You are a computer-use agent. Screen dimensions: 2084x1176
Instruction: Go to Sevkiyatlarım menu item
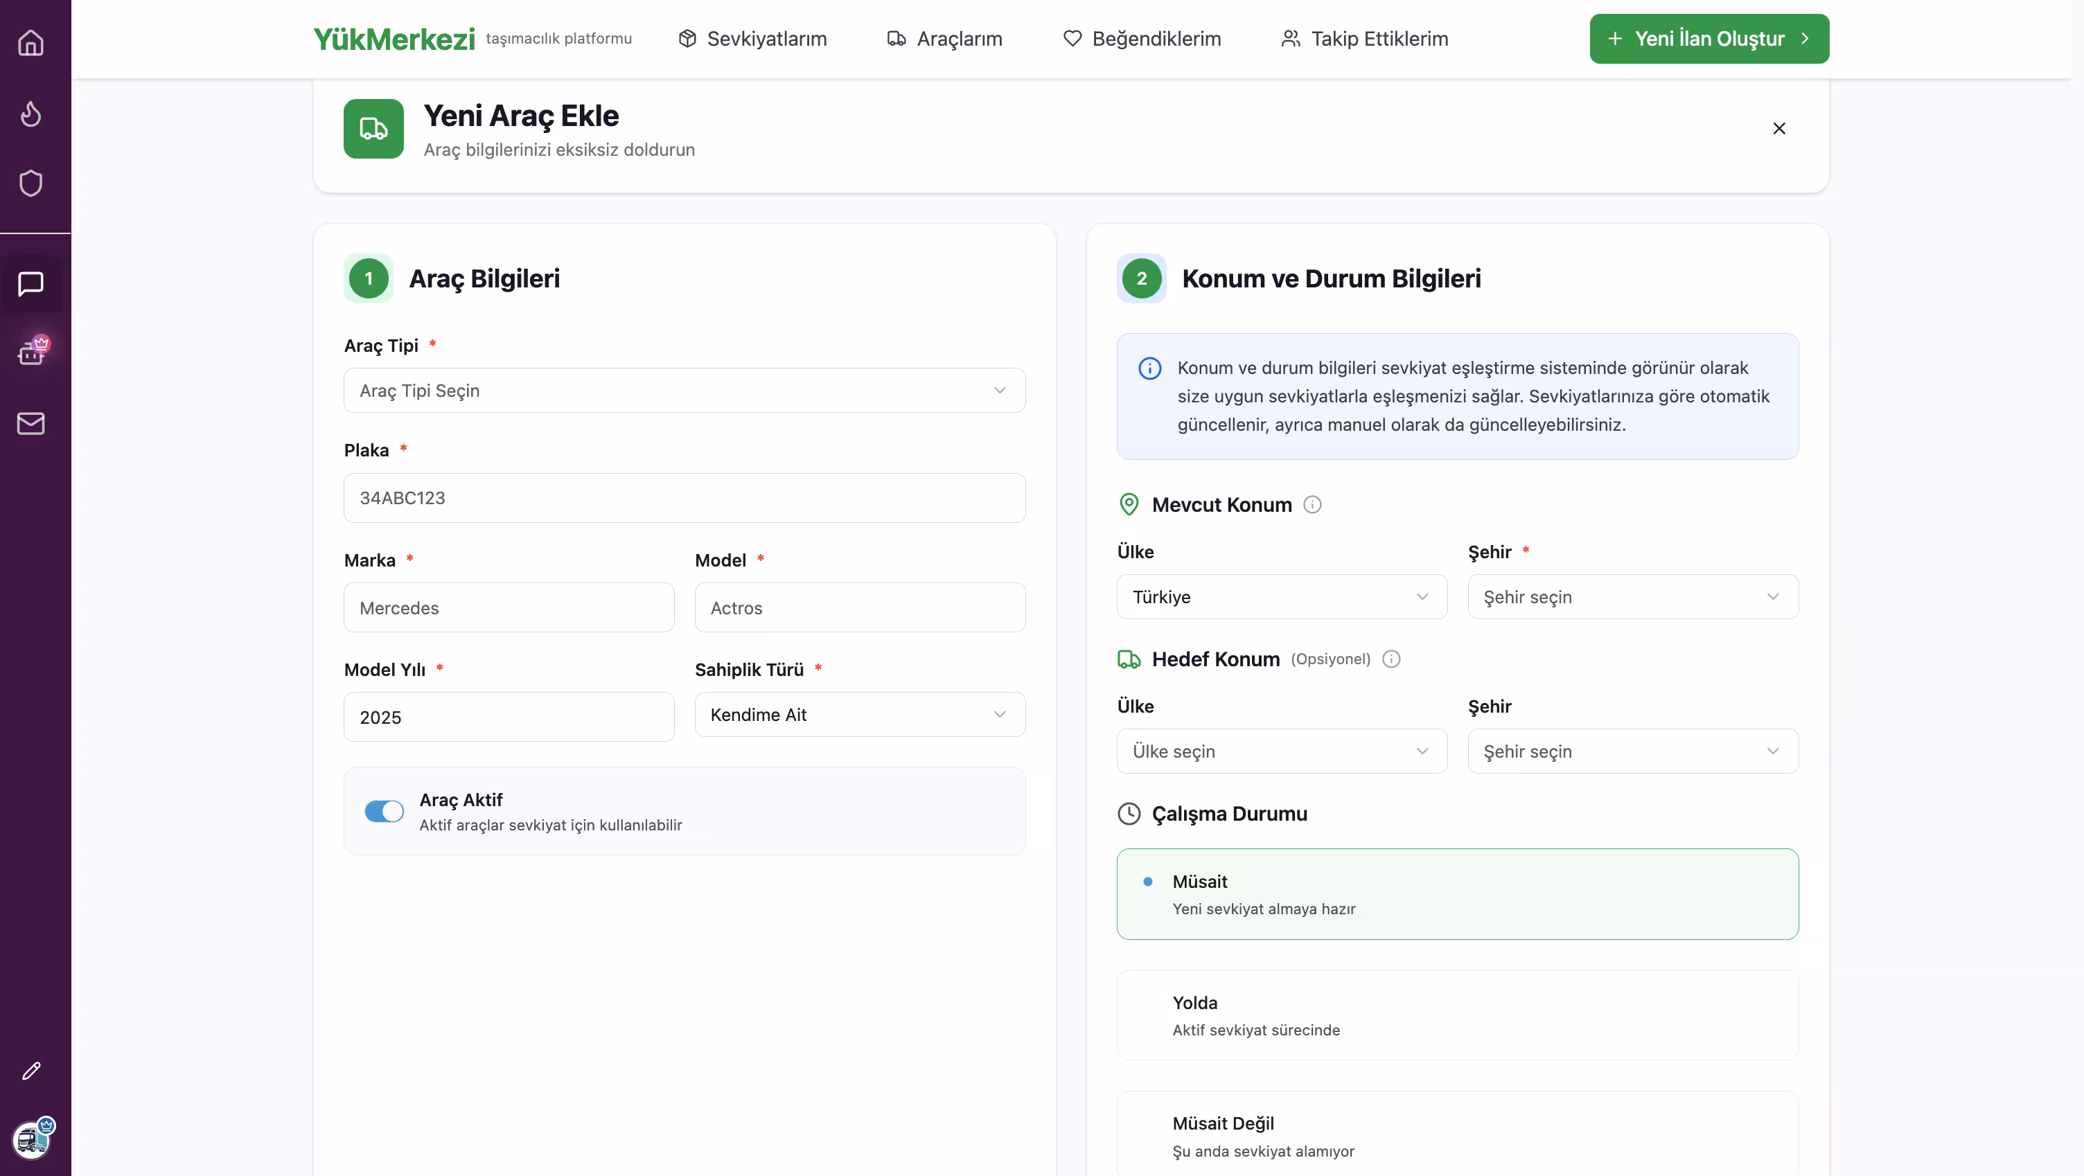click(x=753, y=39)
